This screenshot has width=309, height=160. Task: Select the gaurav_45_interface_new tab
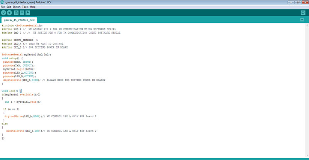coord(19,20)
